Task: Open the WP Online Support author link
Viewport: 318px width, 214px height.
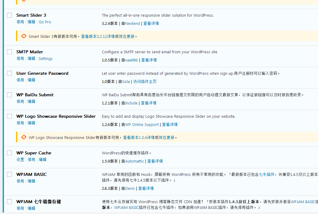Action: click(142, 124)
